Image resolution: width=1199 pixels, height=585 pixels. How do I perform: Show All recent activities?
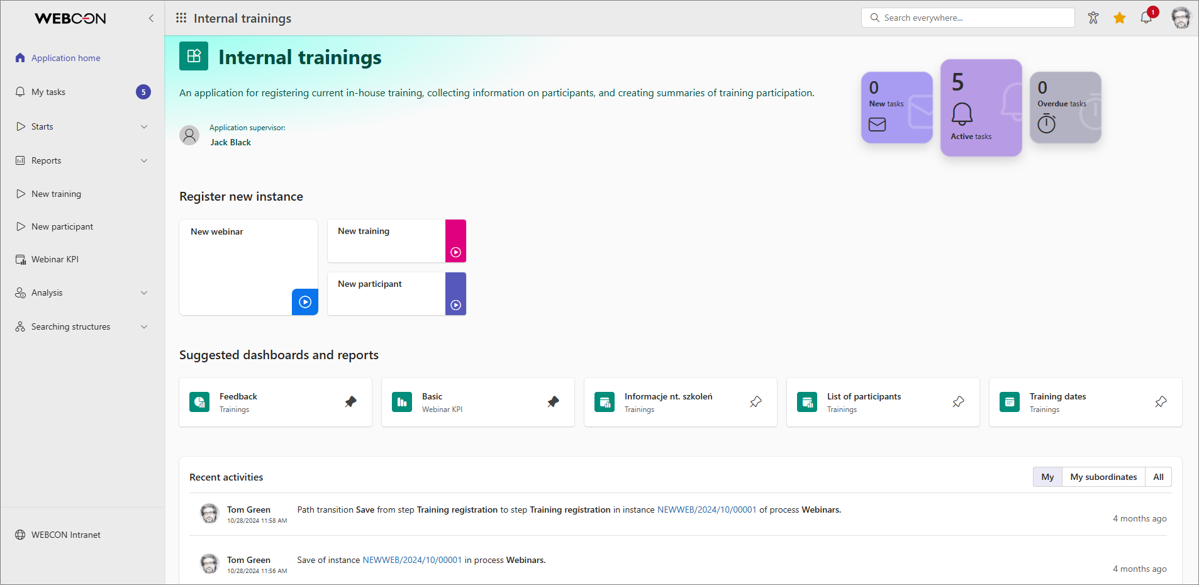[x=1158, y=477]
